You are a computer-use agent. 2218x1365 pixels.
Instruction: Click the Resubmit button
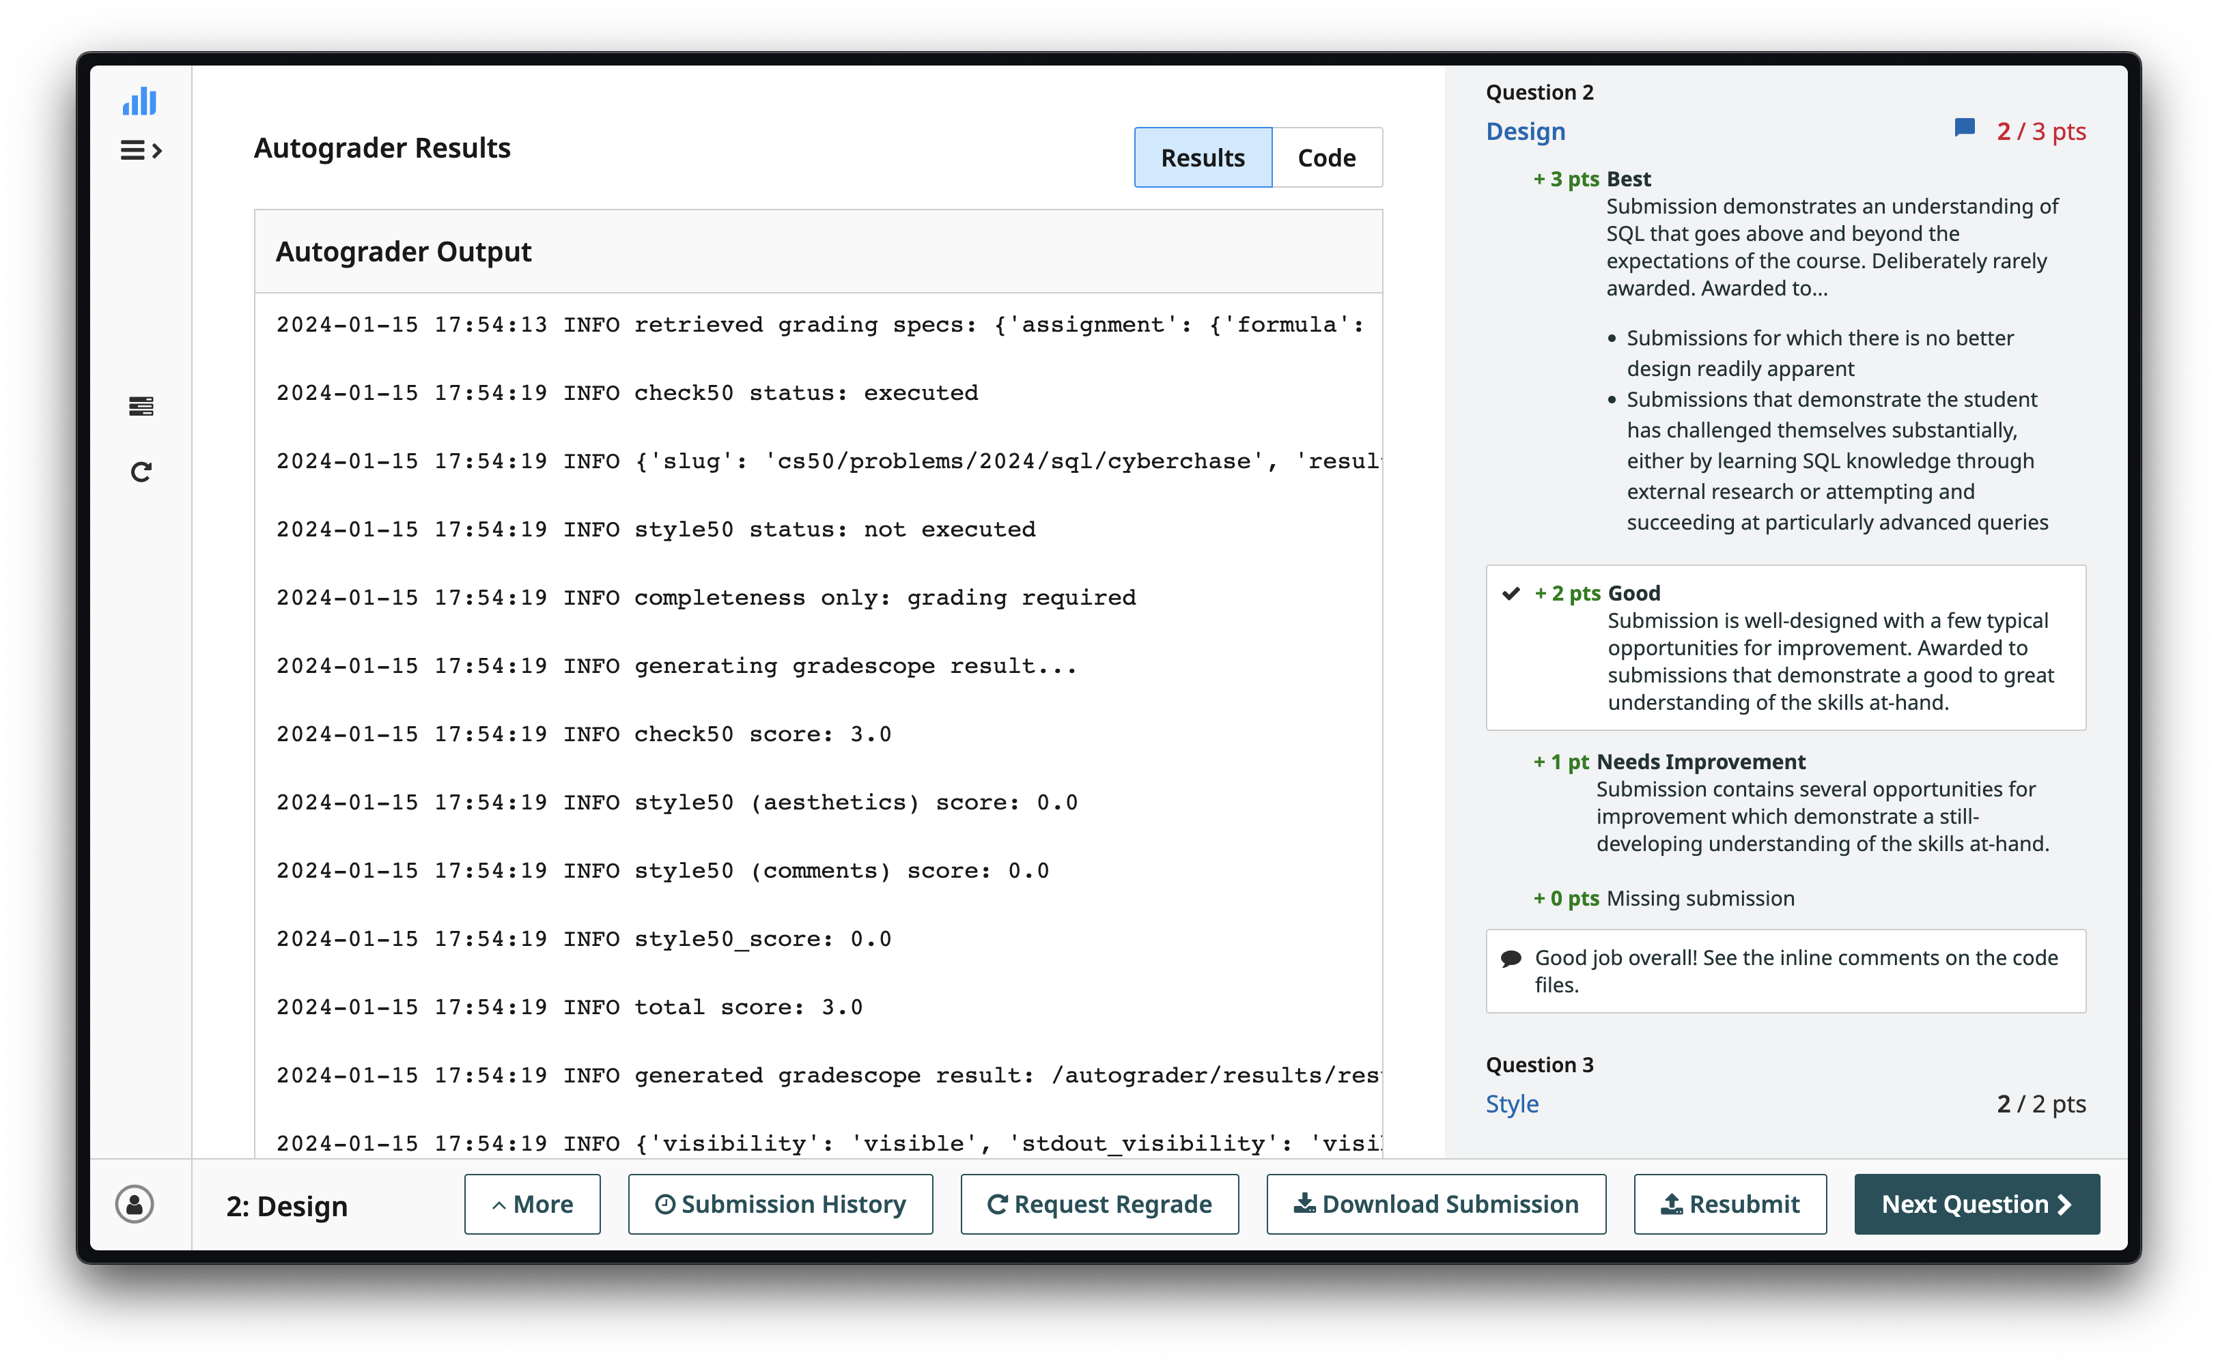point(1730,1205)
